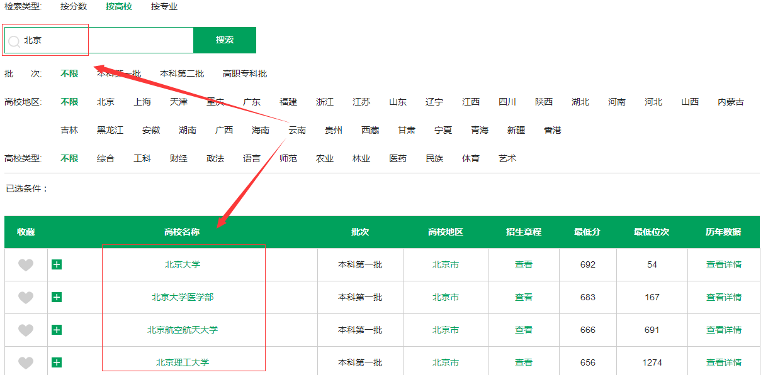The height and width of the screenshot is (375, 768).
Task: Filter region by 浙江
Action: point(325,102)
